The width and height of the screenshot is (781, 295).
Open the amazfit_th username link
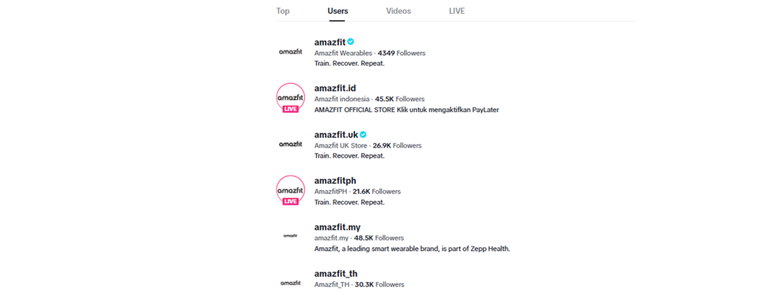[336, 273]
